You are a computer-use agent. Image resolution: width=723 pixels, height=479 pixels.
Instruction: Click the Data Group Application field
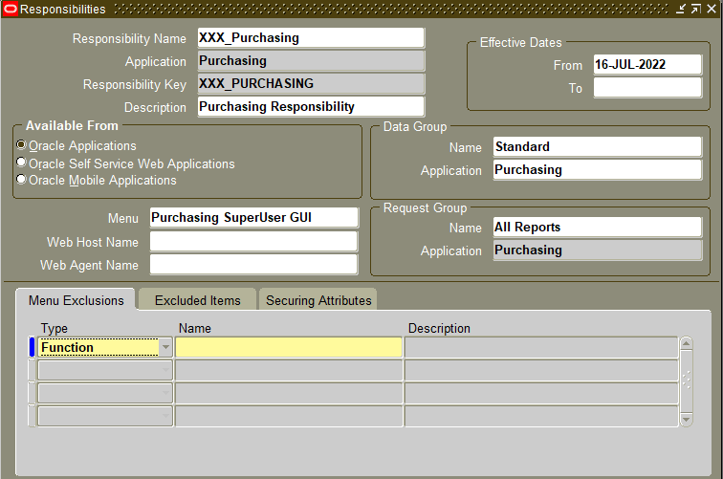598,169
